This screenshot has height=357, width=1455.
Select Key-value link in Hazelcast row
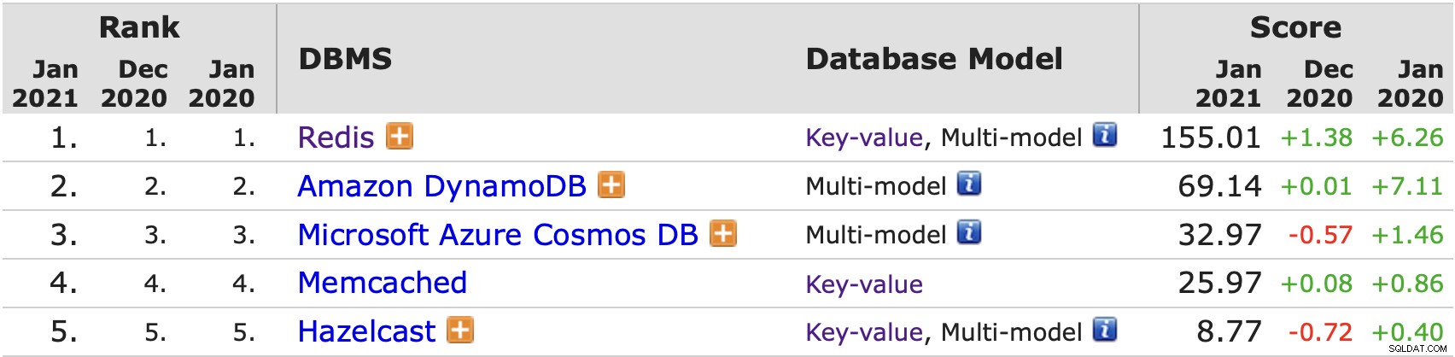(x=864, y=332)
